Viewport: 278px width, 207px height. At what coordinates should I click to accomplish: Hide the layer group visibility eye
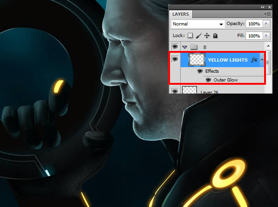click(x=175, y=47)
